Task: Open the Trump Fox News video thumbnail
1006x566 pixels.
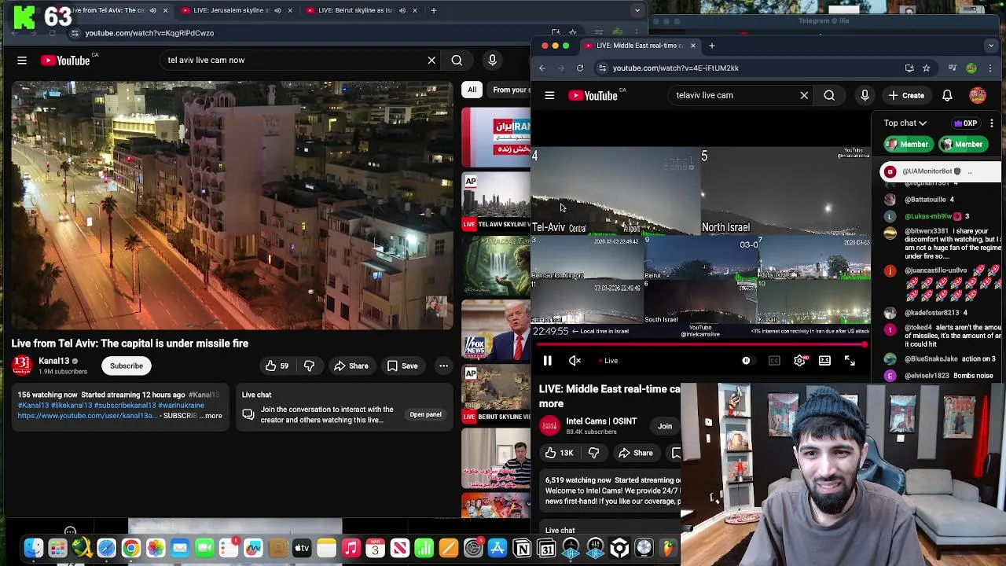Action: [496, 329]
